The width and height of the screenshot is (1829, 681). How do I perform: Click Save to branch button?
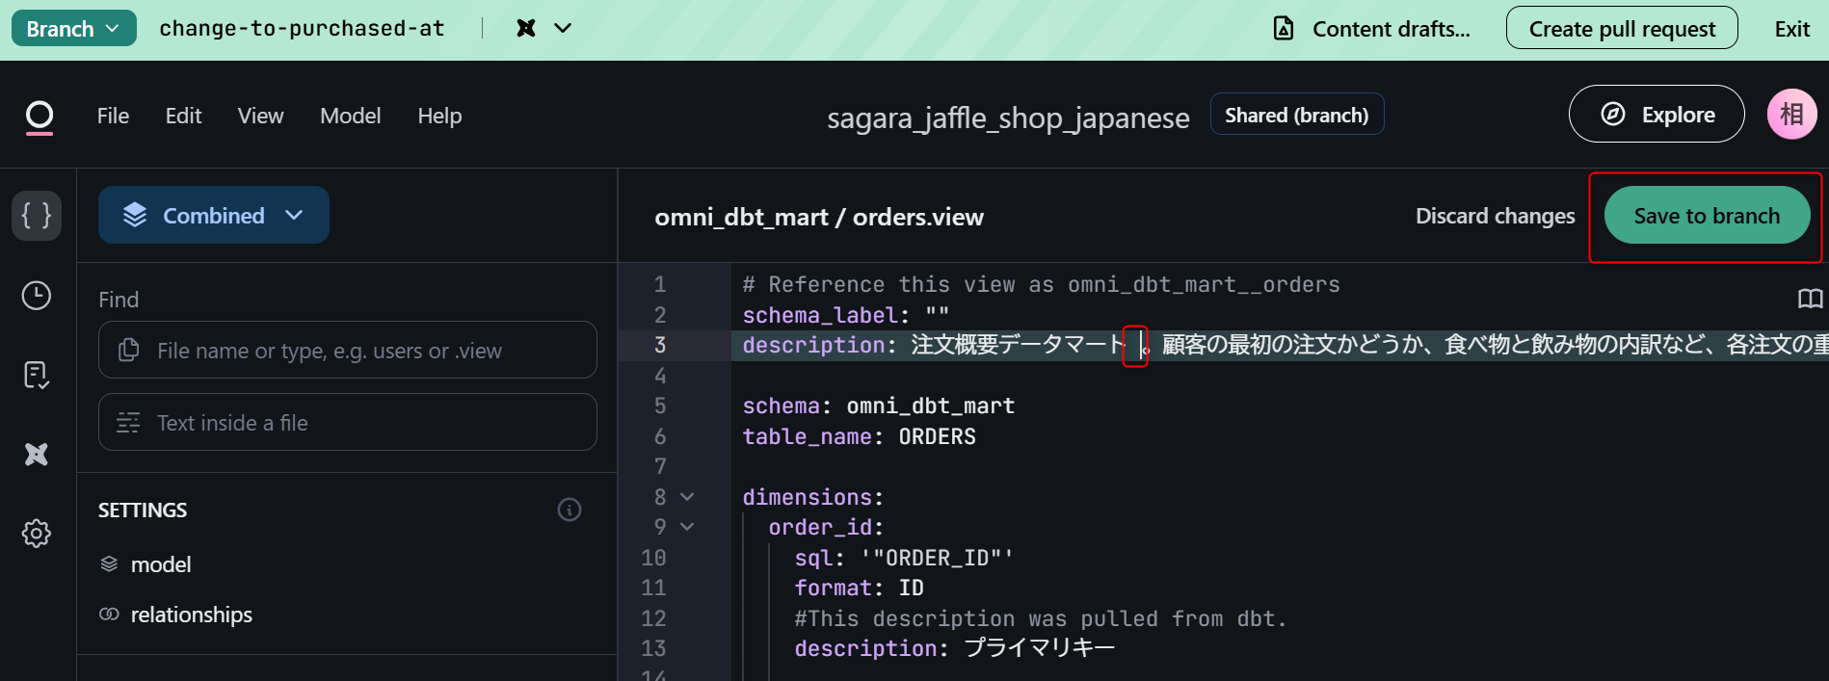(x=1706, y=216)
